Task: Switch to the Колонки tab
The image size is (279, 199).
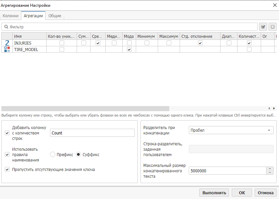Action: [10, 16]
